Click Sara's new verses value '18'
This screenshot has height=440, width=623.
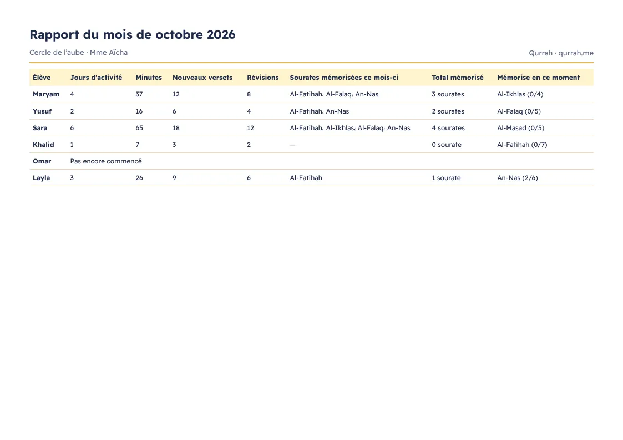(x=176, y=128)
